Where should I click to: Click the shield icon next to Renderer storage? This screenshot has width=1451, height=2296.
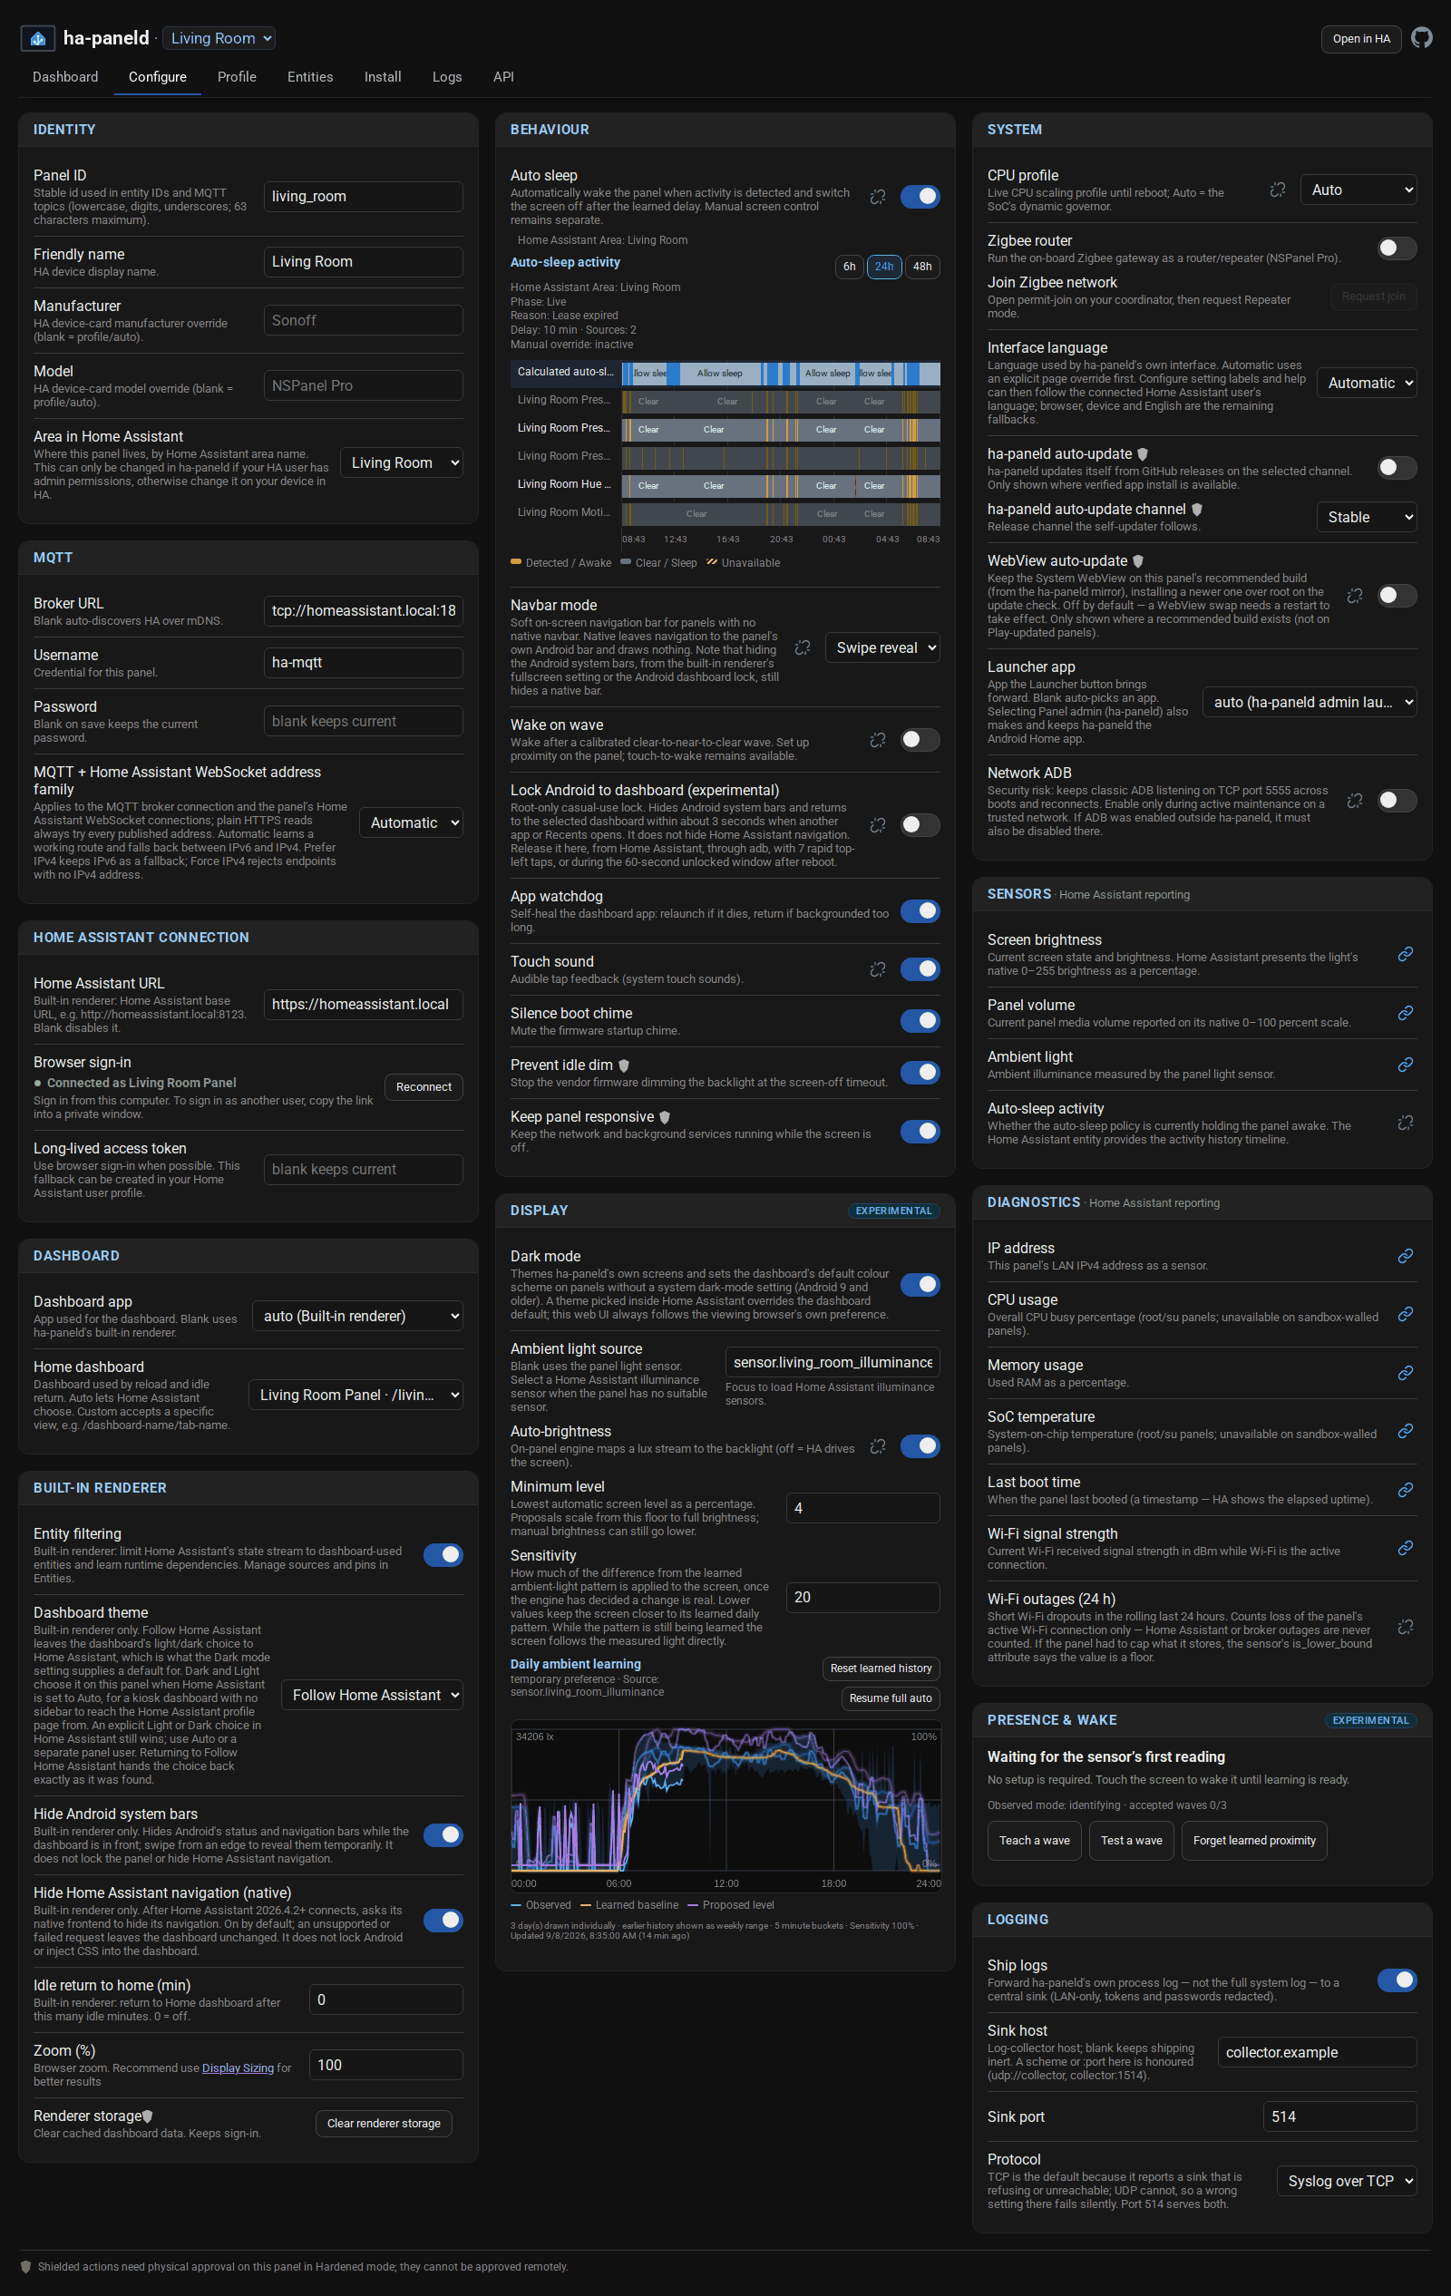click(148, 2116)
